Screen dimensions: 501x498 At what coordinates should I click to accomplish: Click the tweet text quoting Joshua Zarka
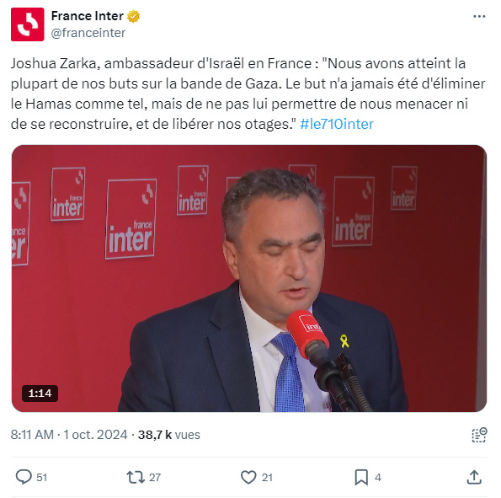248,94
